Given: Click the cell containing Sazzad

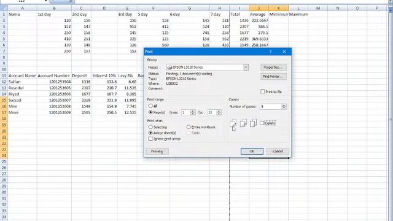Looking at the screenshot, I should tap(22, 100).
